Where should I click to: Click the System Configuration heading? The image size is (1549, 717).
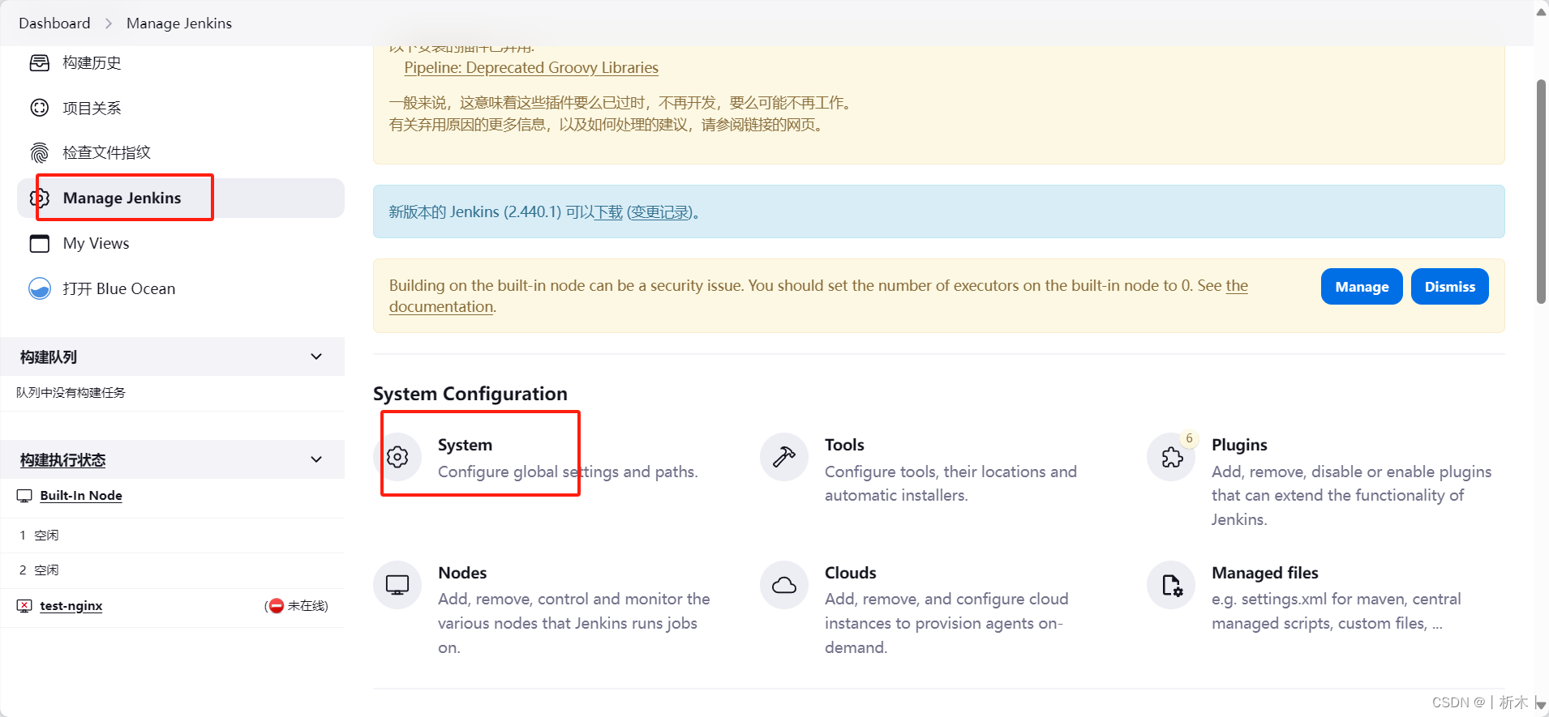pyautogui.click(x=470, y=394)
